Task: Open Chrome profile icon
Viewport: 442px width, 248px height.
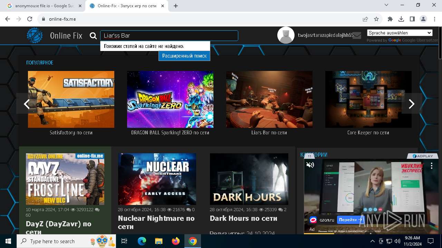Action: tap(423, 19)
